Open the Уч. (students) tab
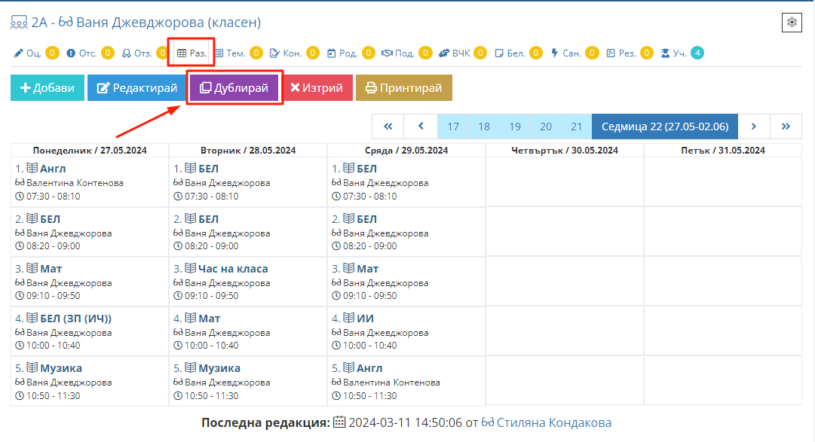Image resolution: width=815 pixels, height=442 pixels. tap(682, 53)
